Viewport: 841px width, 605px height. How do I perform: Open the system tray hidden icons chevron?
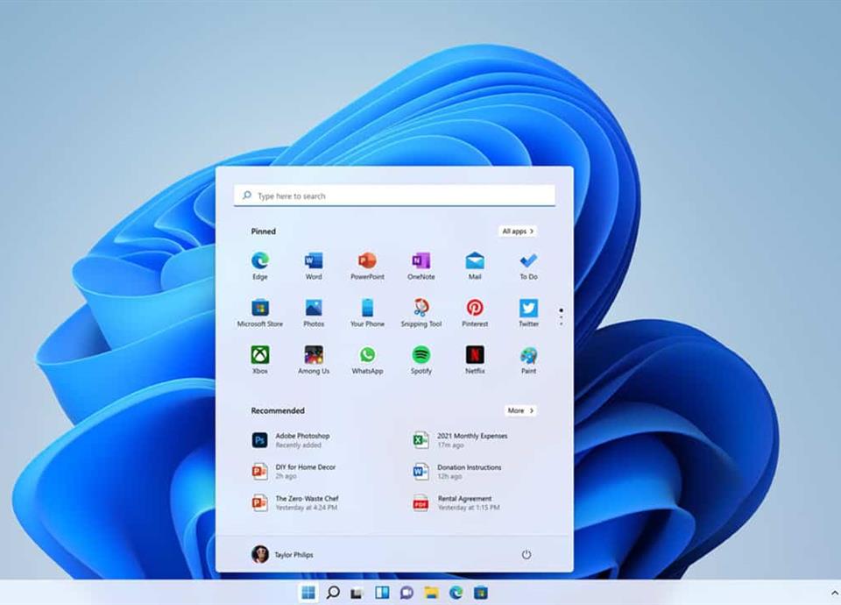tap(833, 594)
